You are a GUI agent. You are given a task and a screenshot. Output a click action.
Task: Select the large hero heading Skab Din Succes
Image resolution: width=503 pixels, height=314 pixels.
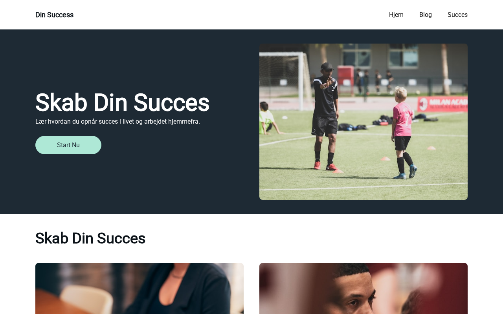coord(122,103)
